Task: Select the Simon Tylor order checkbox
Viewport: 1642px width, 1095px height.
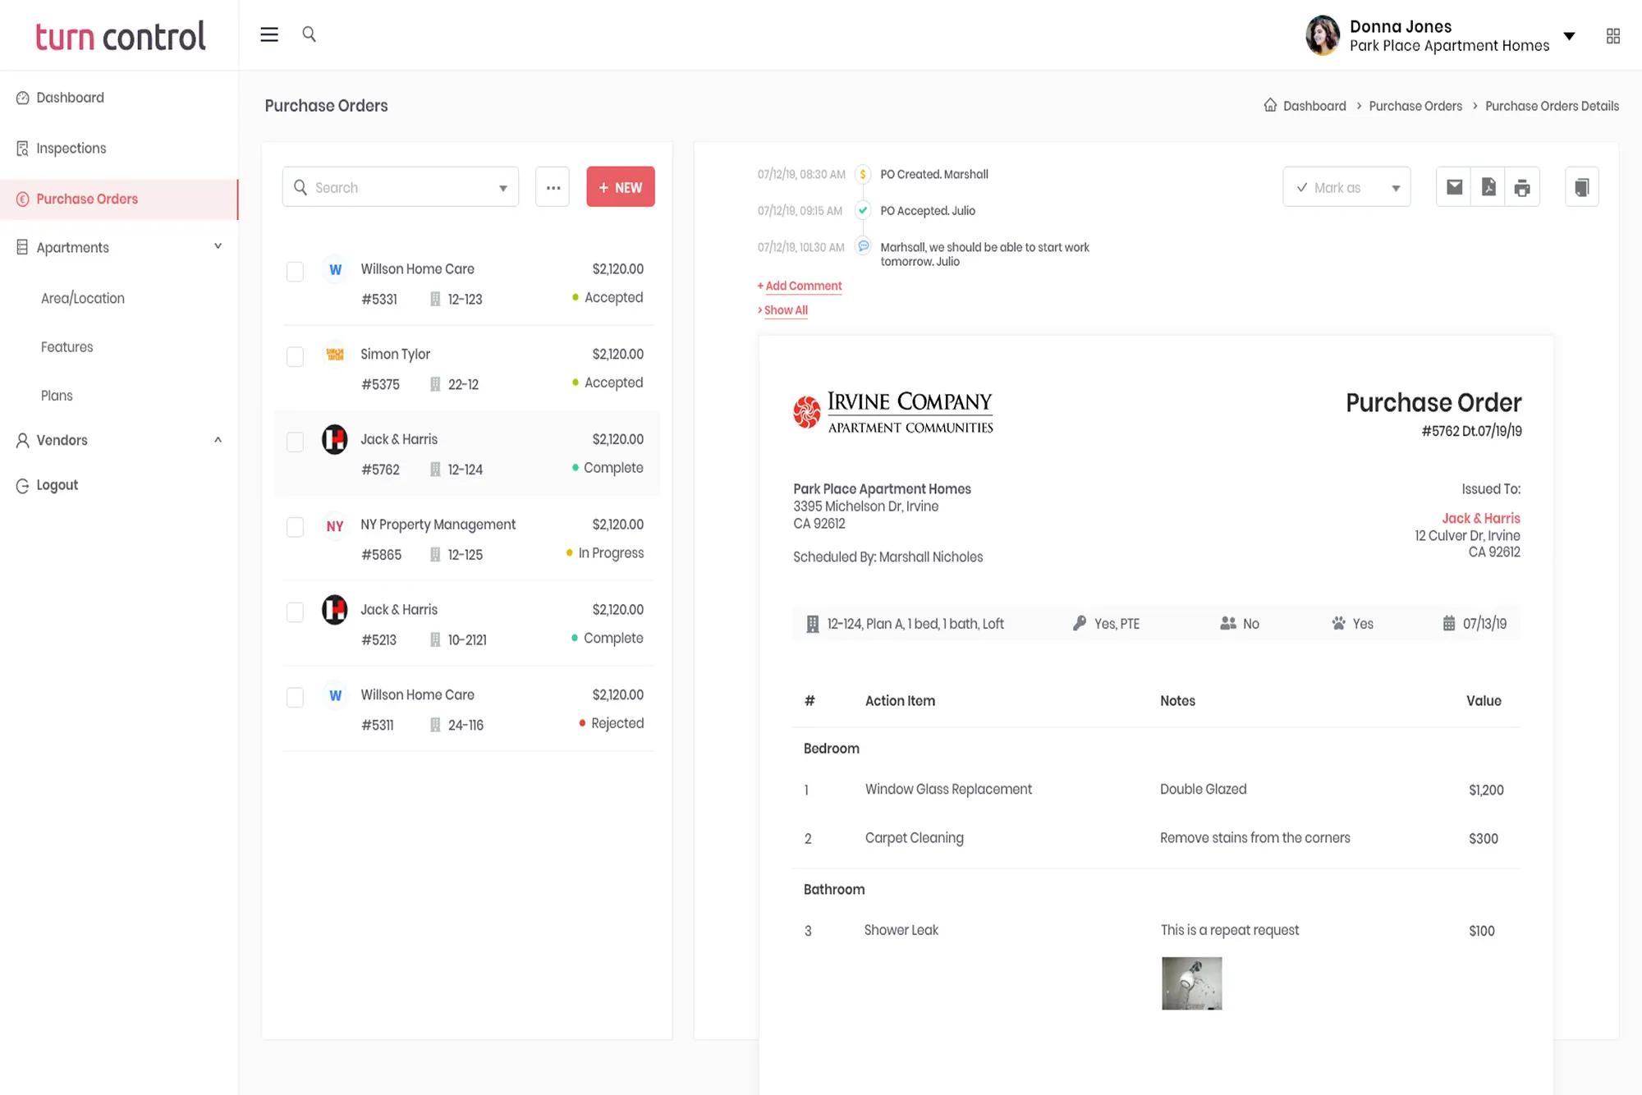Action: coord(295,356)
